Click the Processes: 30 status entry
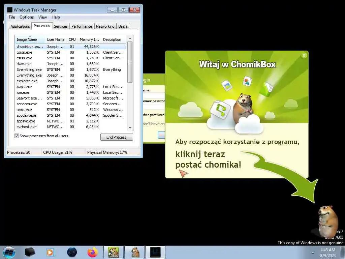Viewport: 345px width, 259px height. coord(19,152)
